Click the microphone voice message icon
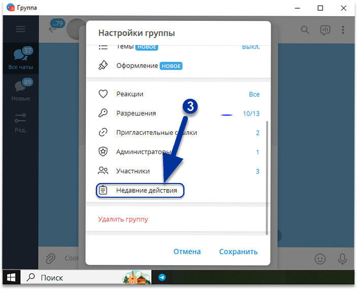This screenshot has width=357, height=289. 342,259
